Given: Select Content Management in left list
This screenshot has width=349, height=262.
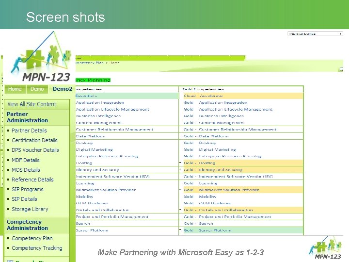Looking at the screenshot, I should point(98,123).
